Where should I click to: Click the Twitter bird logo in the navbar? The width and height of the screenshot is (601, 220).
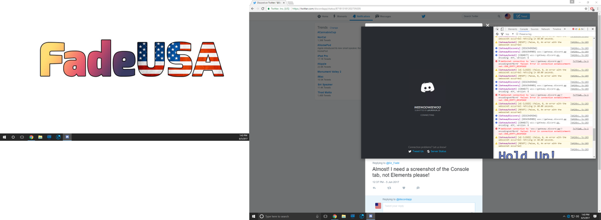point(424,17)
